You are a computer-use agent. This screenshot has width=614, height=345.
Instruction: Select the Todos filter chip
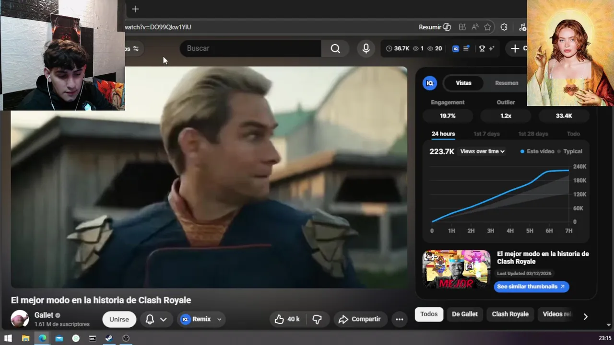click(x=429, y=314)
